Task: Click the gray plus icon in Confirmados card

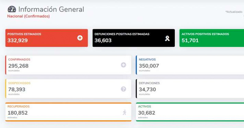Action: 124,65
